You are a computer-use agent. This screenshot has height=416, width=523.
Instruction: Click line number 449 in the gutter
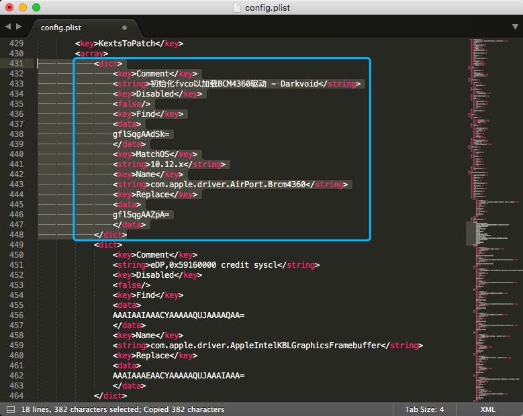(16, 245)
